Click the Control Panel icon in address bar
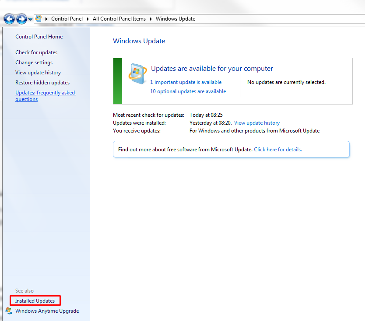The image size is (365, 321). [x=39, y=19]
